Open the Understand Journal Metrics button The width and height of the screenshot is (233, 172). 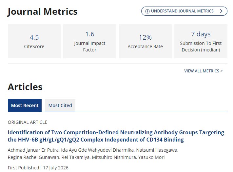184,11
